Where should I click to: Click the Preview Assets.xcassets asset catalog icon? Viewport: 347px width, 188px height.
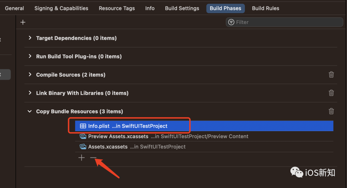click(83, 136)
